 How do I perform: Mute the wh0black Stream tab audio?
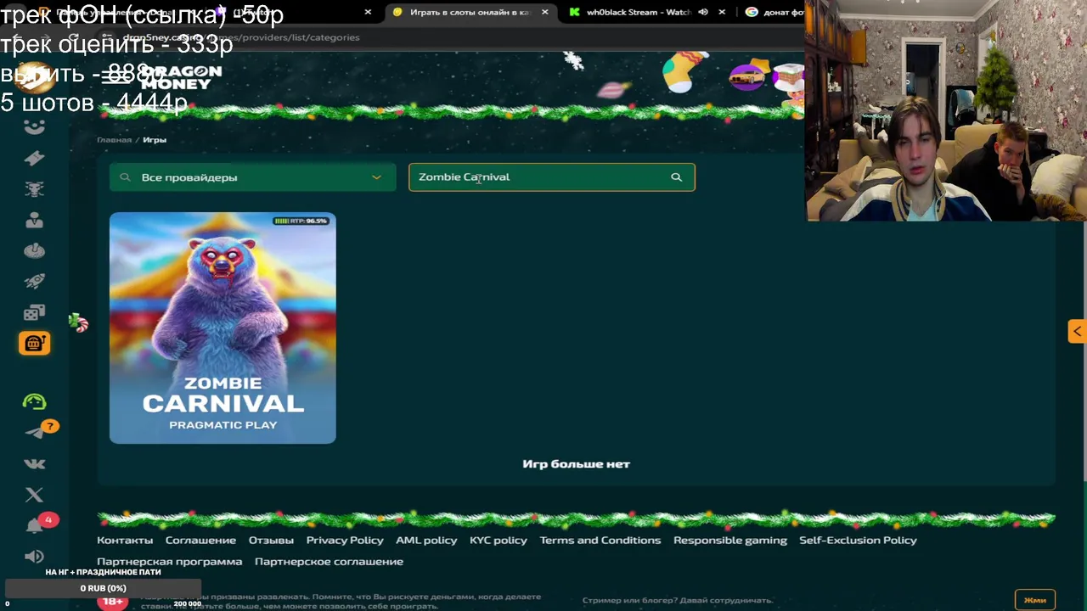(x=703, y=12)
